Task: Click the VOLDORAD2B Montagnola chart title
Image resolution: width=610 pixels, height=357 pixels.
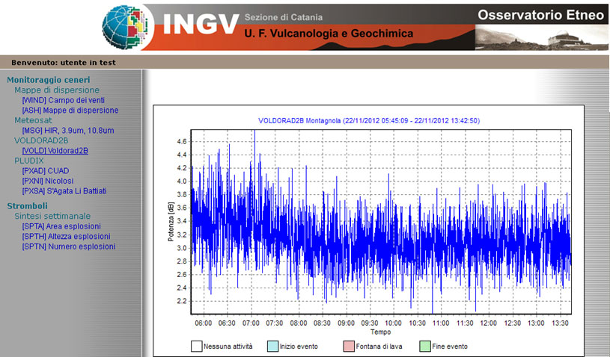Action: point(369,121)
